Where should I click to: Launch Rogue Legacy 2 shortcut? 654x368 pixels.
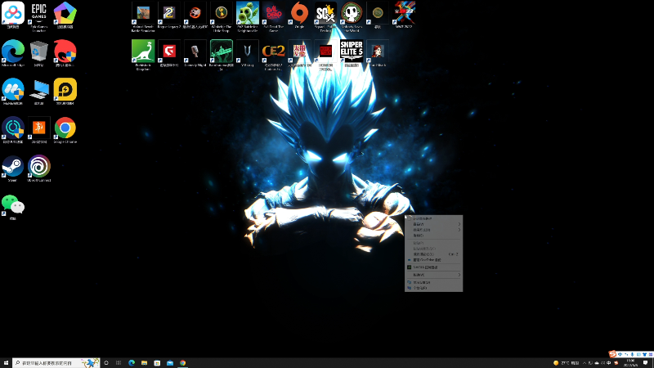pyautogui.click(x=169, y=15)
